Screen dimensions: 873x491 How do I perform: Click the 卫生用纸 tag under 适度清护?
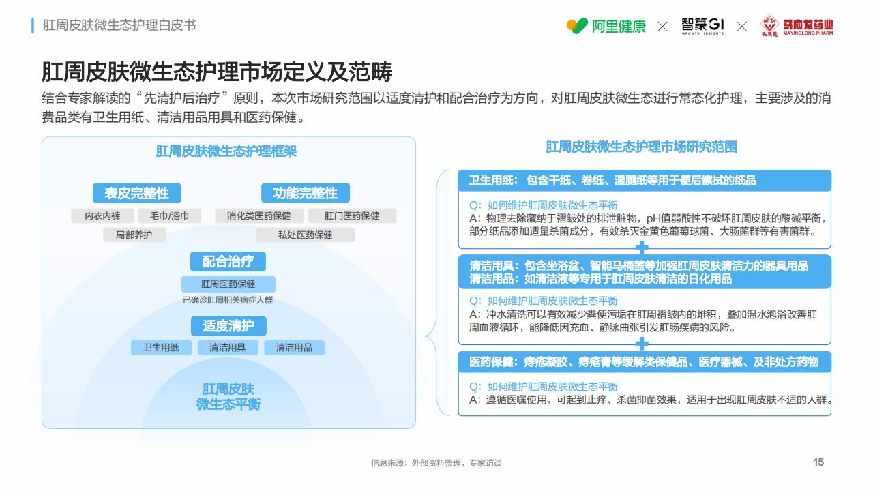pos(161,347)
